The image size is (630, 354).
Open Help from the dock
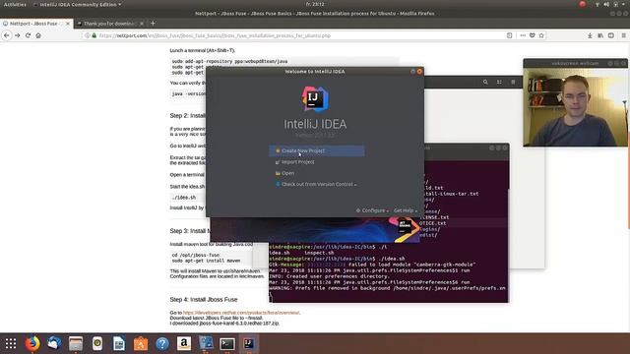point(162,343)
